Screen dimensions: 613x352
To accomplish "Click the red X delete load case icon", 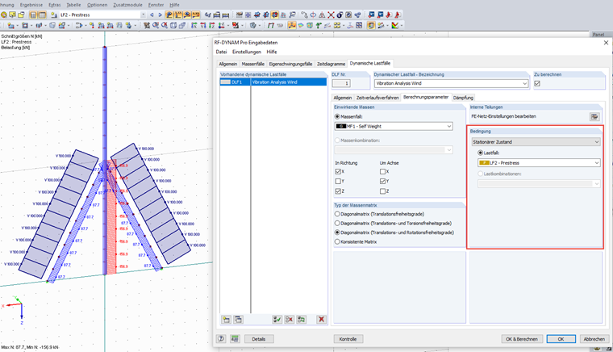I will pyautogui.click(x=321, y=320).
